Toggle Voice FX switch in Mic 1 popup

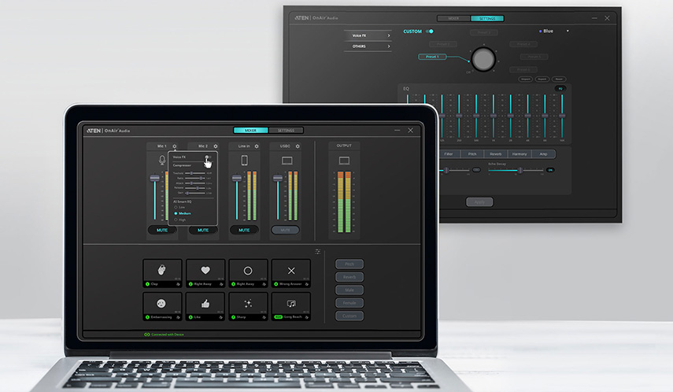click(x=208, y=157)
